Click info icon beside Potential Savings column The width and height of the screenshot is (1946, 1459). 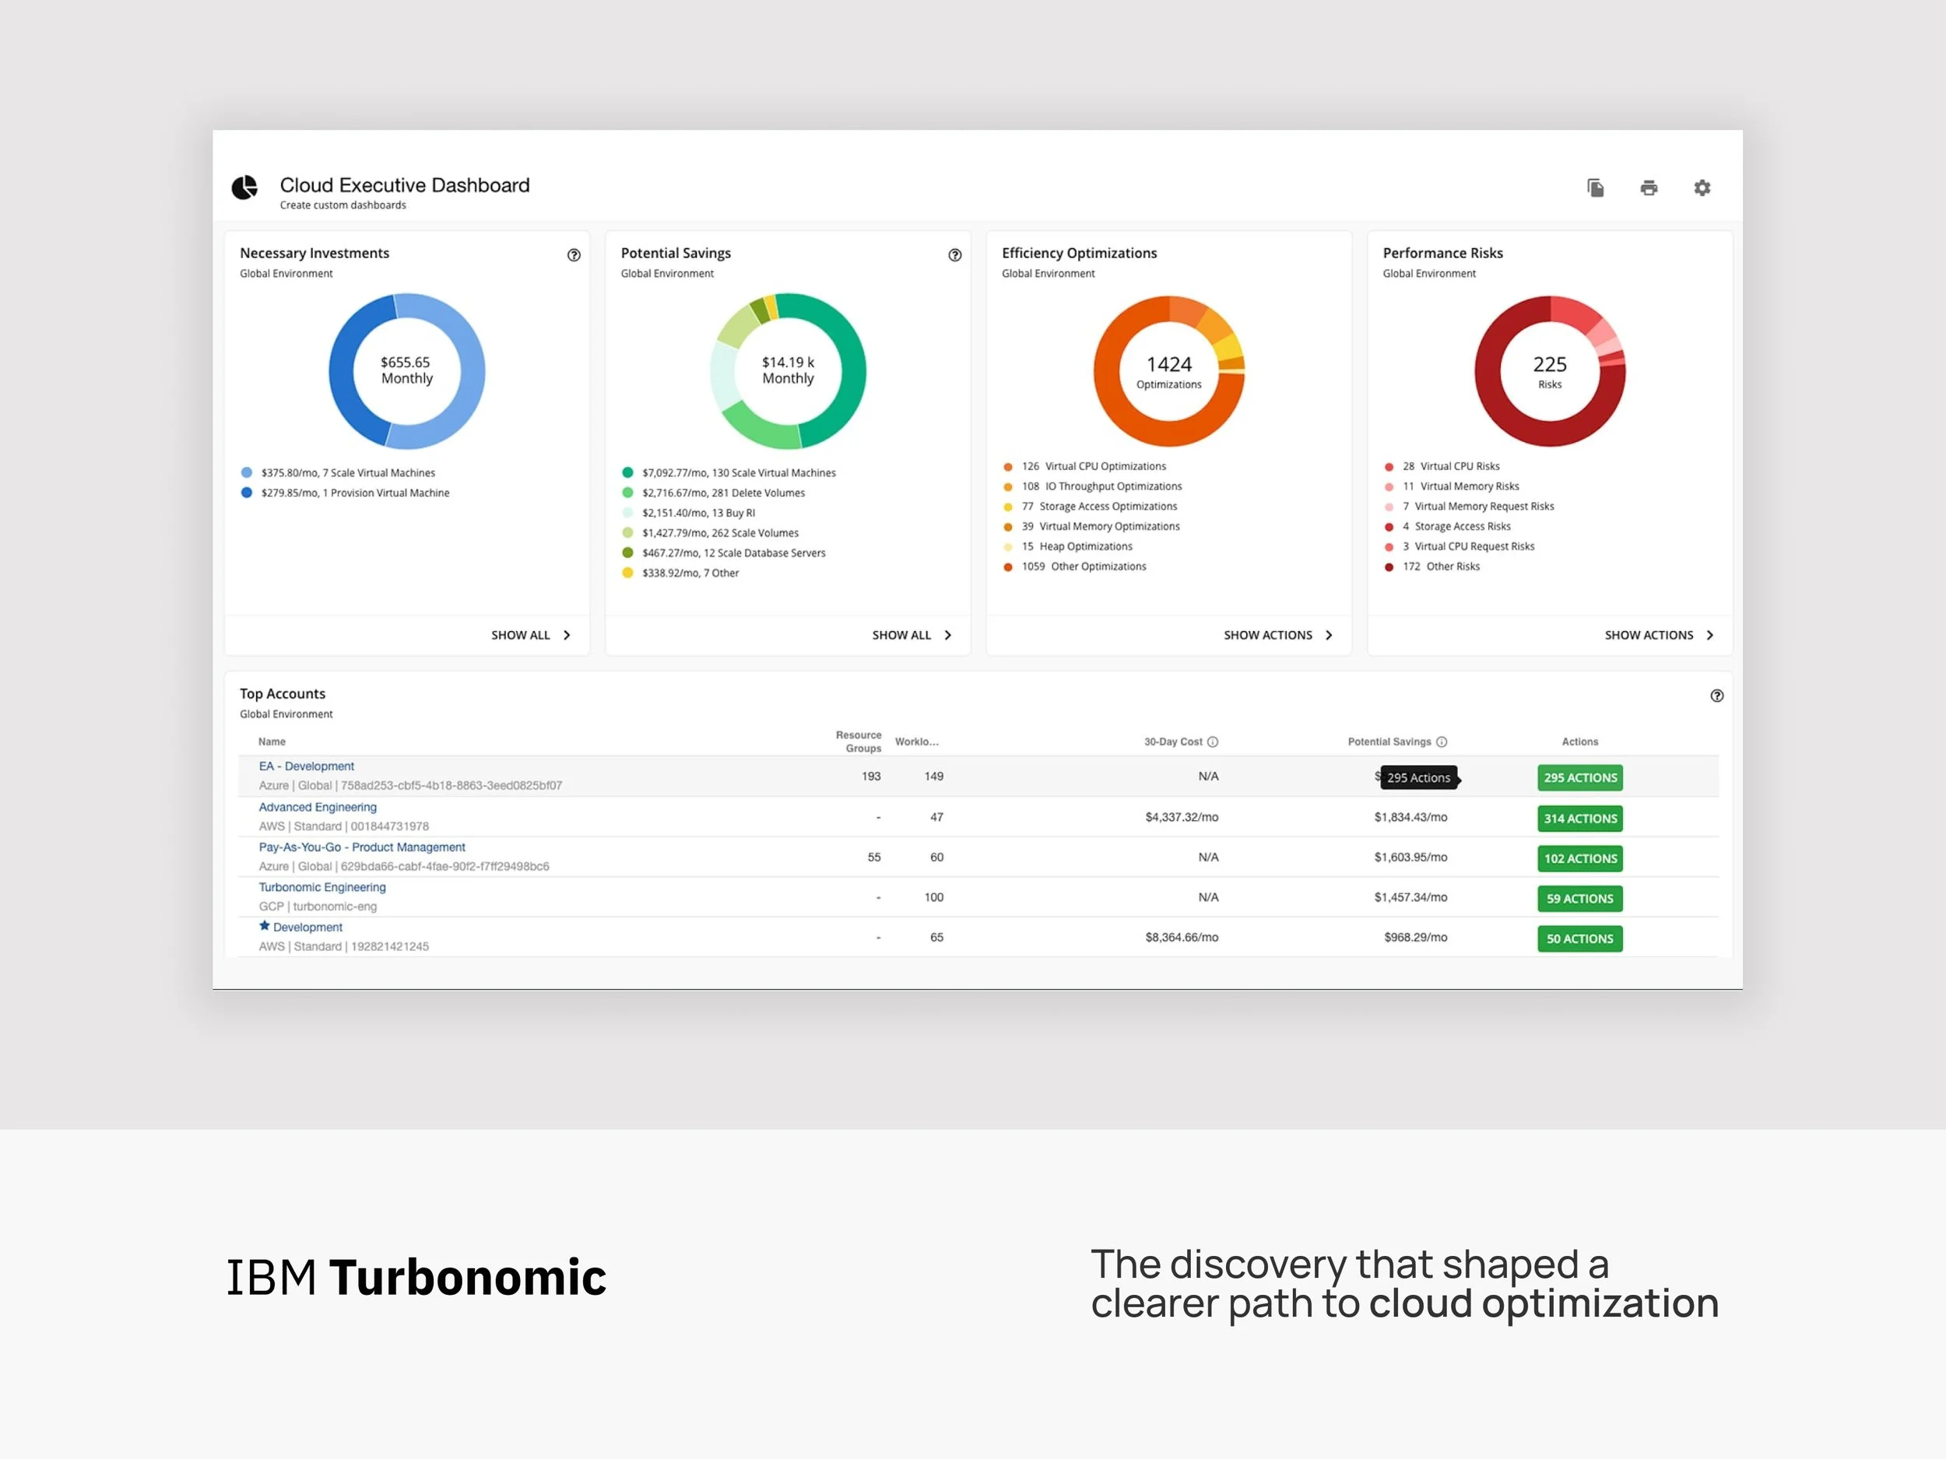(1441, 742)
